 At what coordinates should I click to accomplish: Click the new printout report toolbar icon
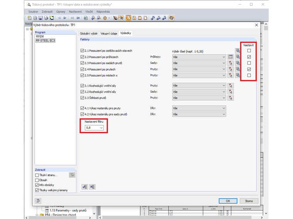tap(30, 18)
